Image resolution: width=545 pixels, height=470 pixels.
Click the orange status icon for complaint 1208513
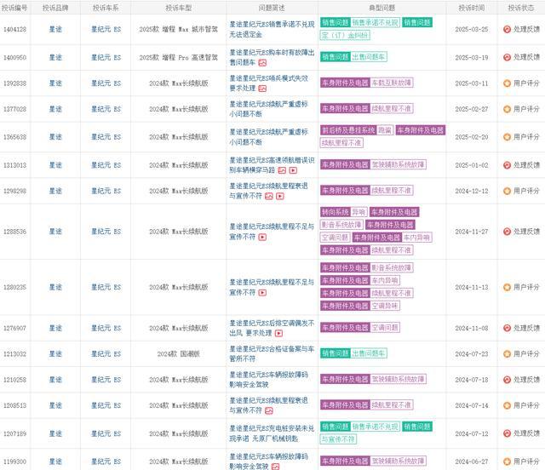(x=508, y=405)
